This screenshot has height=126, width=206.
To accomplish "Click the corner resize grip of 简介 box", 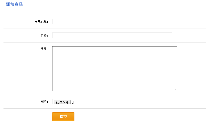I will pos(176,89).
